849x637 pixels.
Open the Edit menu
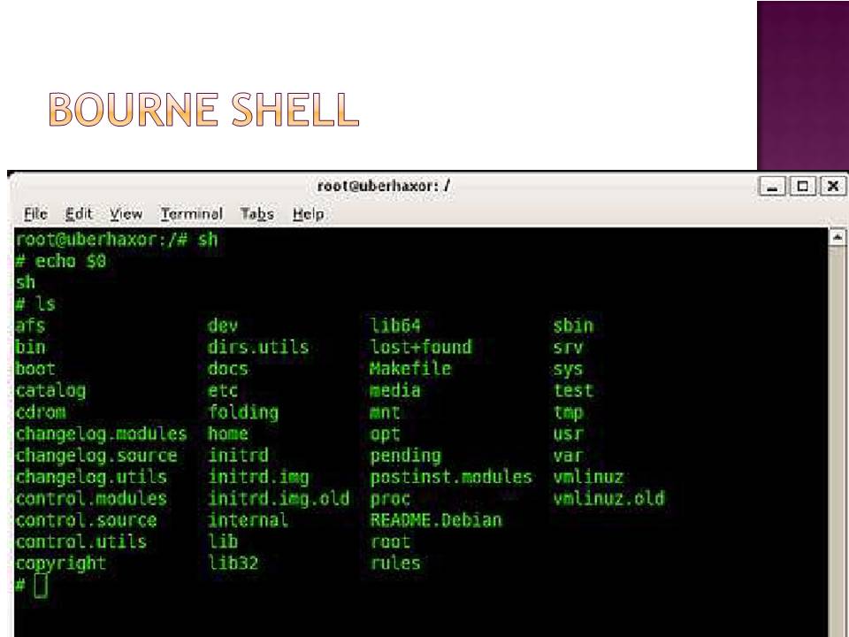click(79, 214)
